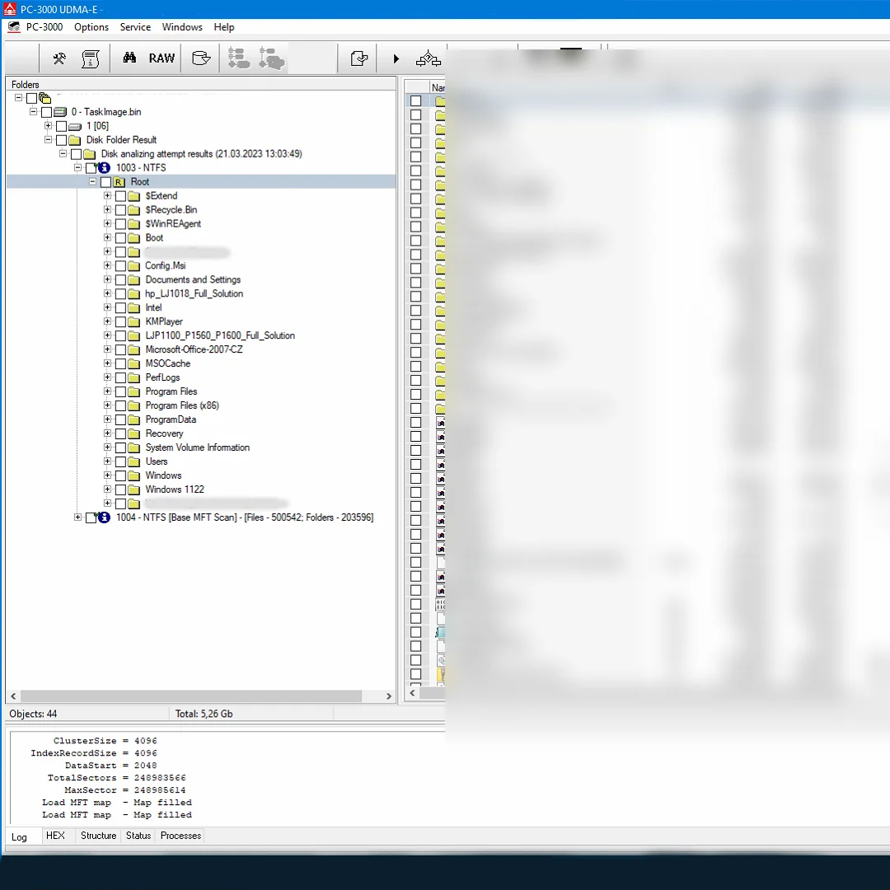Tick the 1003 - NTFS checkbox
890x890 pixels.
(91, 168)
